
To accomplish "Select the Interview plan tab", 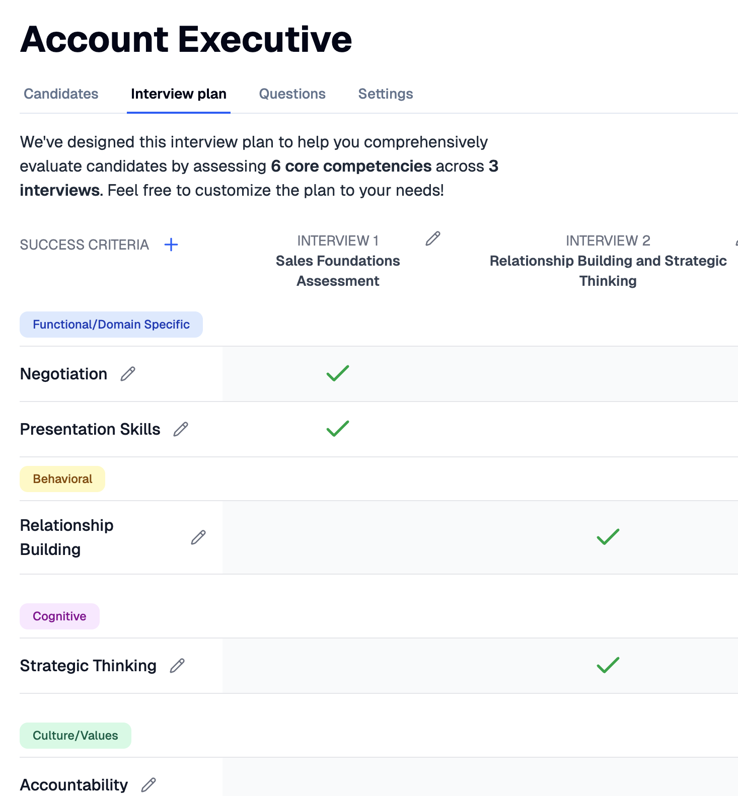I will click(x=179, y=94).
